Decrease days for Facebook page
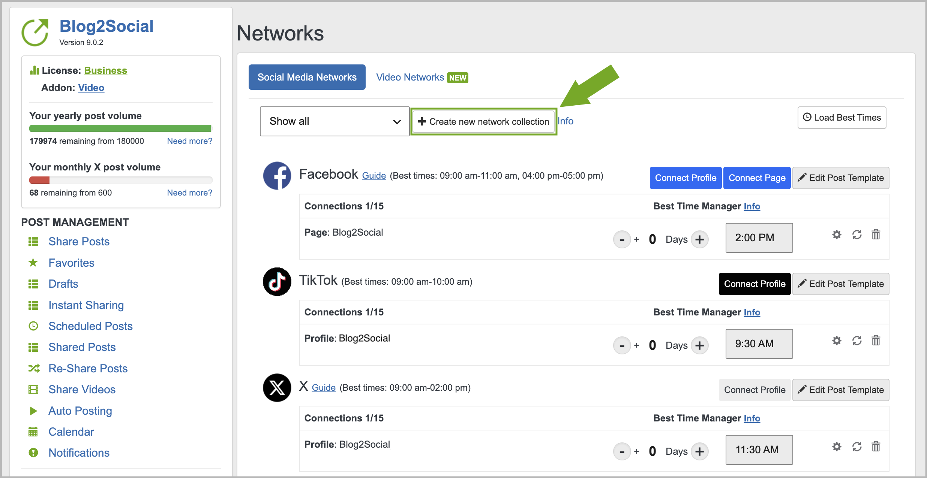Viewport: 927px width, 478px height. click(622, 239)
